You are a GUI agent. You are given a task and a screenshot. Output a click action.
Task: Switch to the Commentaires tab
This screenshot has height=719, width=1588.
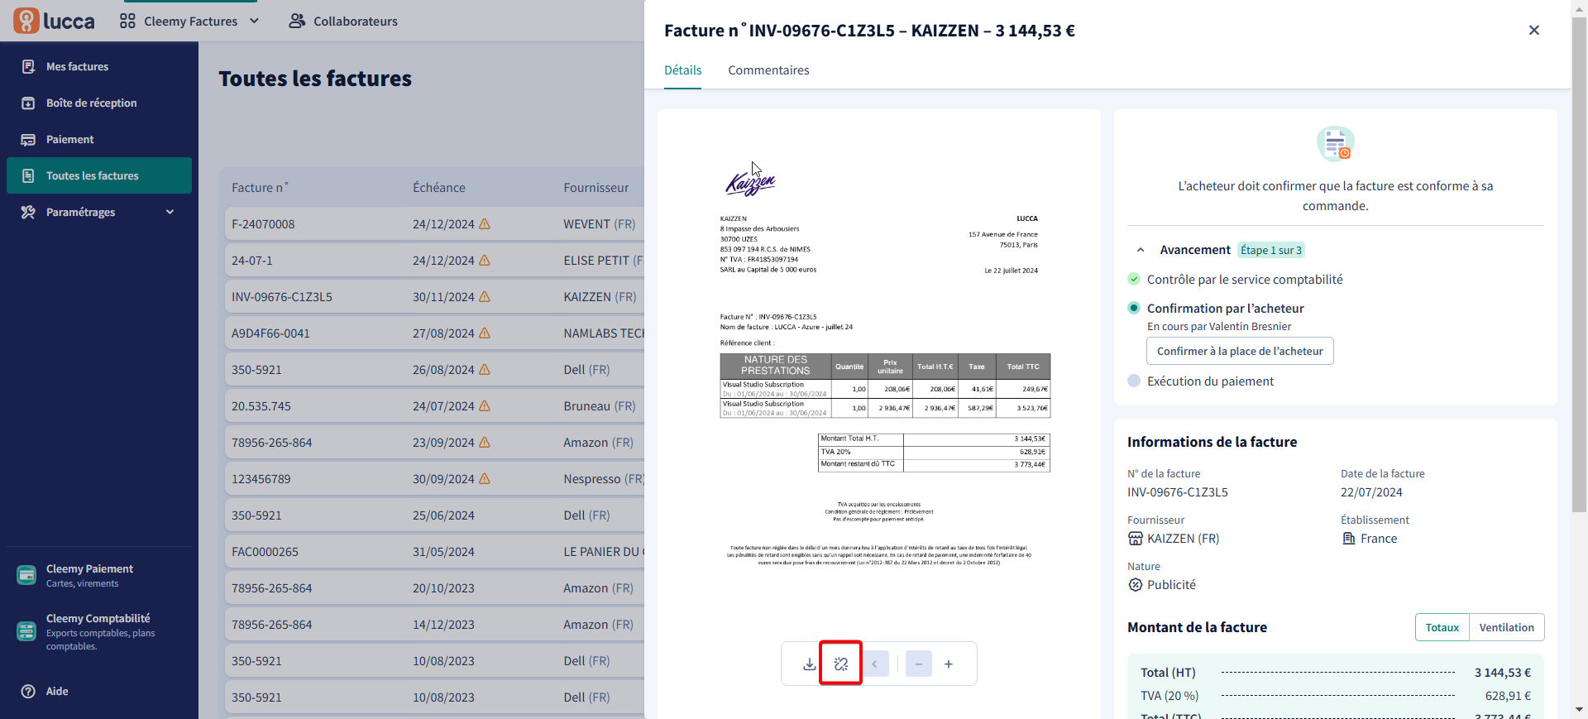tap(768, 70)
